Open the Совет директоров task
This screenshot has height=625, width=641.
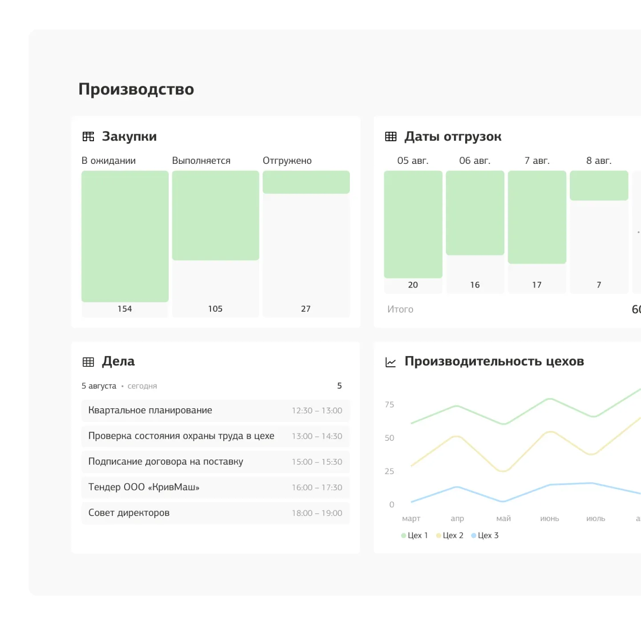pos(215,513)
